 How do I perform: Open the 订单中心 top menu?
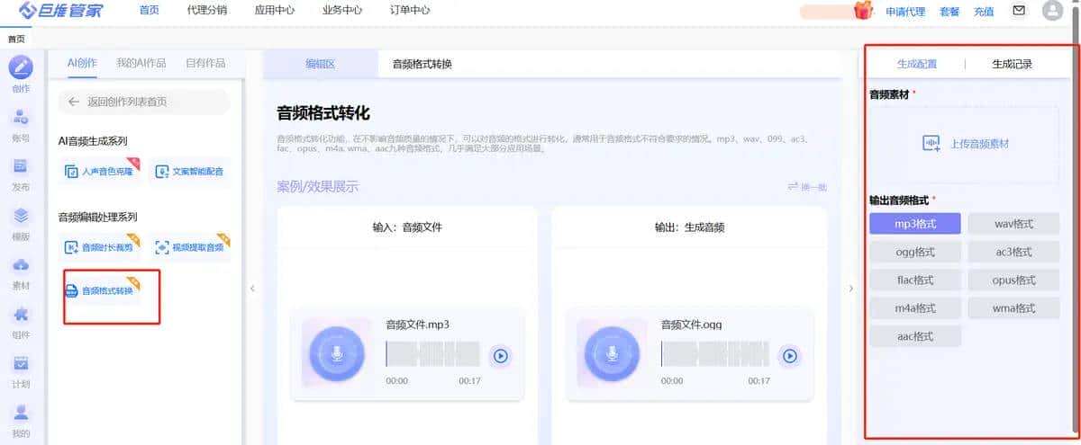click(x=410, y=11)
